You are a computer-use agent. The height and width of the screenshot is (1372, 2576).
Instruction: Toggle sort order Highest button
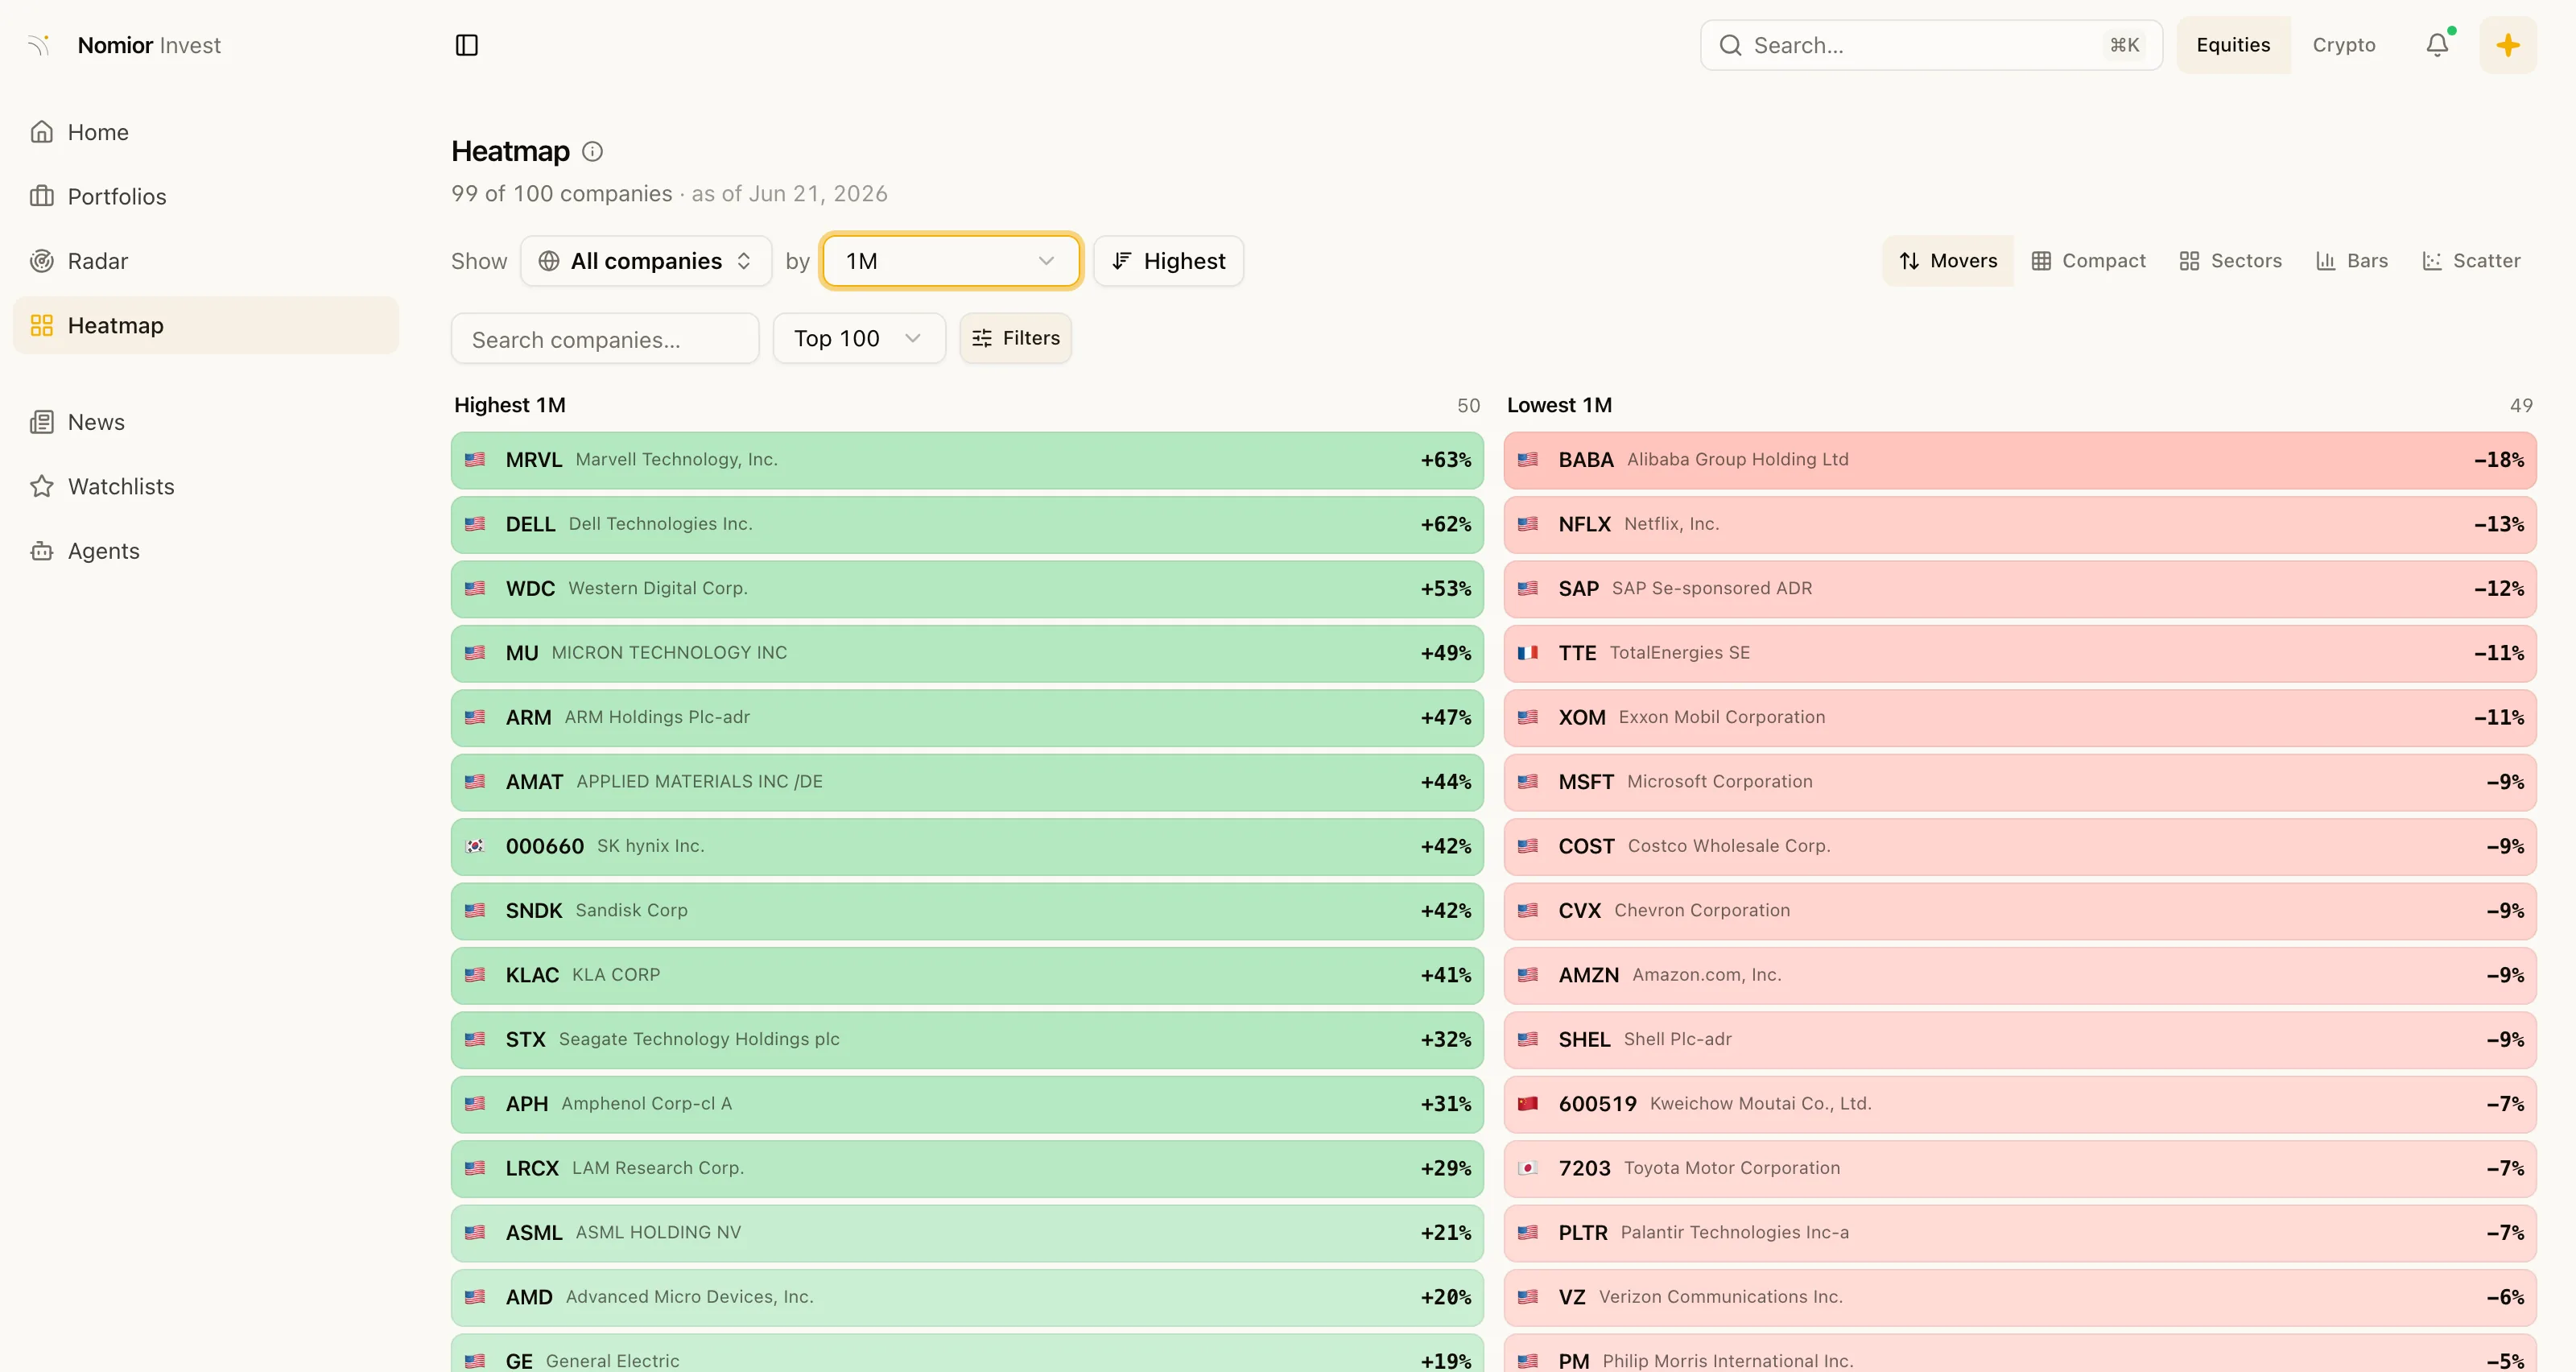pos(1168,261)
